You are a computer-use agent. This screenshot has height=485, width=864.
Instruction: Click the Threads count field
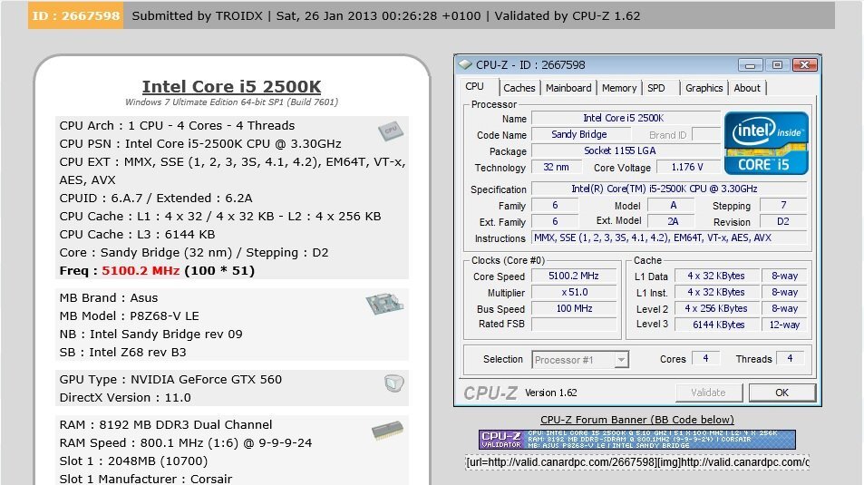(790, 359)
